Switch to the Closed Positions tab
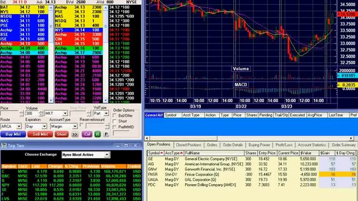The image size is (358, 201). tap(189, 145)
